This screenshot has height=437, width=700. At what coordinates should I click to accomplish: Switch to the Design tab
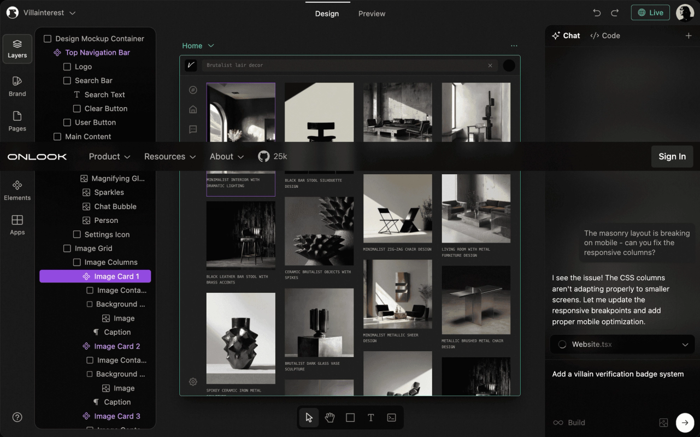click(x=327, y=14)
